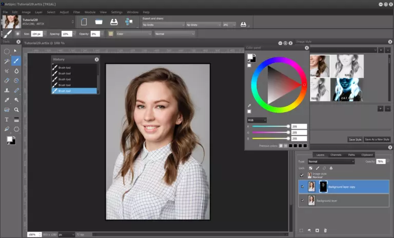Open the JPG export format dropdown
394x238 pixels.
pos(230,25)
